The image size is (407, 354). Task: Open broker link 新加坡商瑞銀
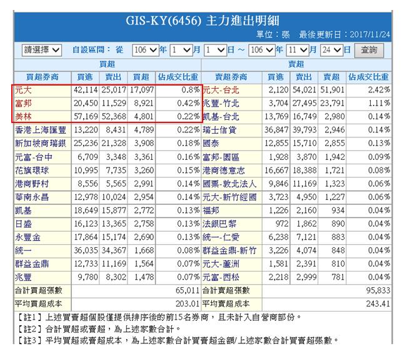coord(41,144)
